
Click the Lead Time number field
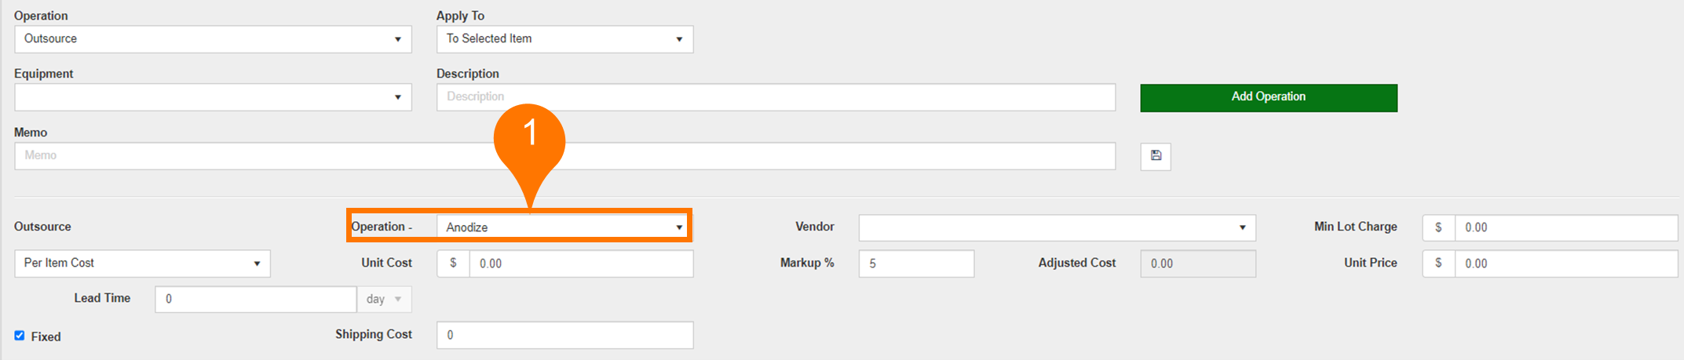click(x=255, y=299)
